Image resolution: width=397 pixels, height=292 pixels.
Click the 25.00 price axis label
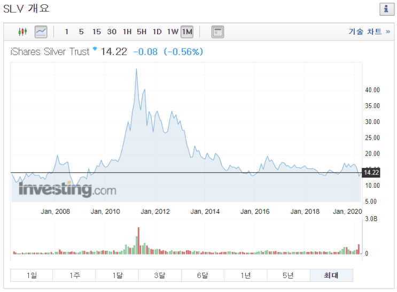pyautogui.click(x=372, y=137)
